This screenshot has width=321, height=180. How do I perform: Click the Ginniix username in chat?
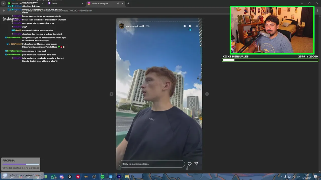coord(18,30)
